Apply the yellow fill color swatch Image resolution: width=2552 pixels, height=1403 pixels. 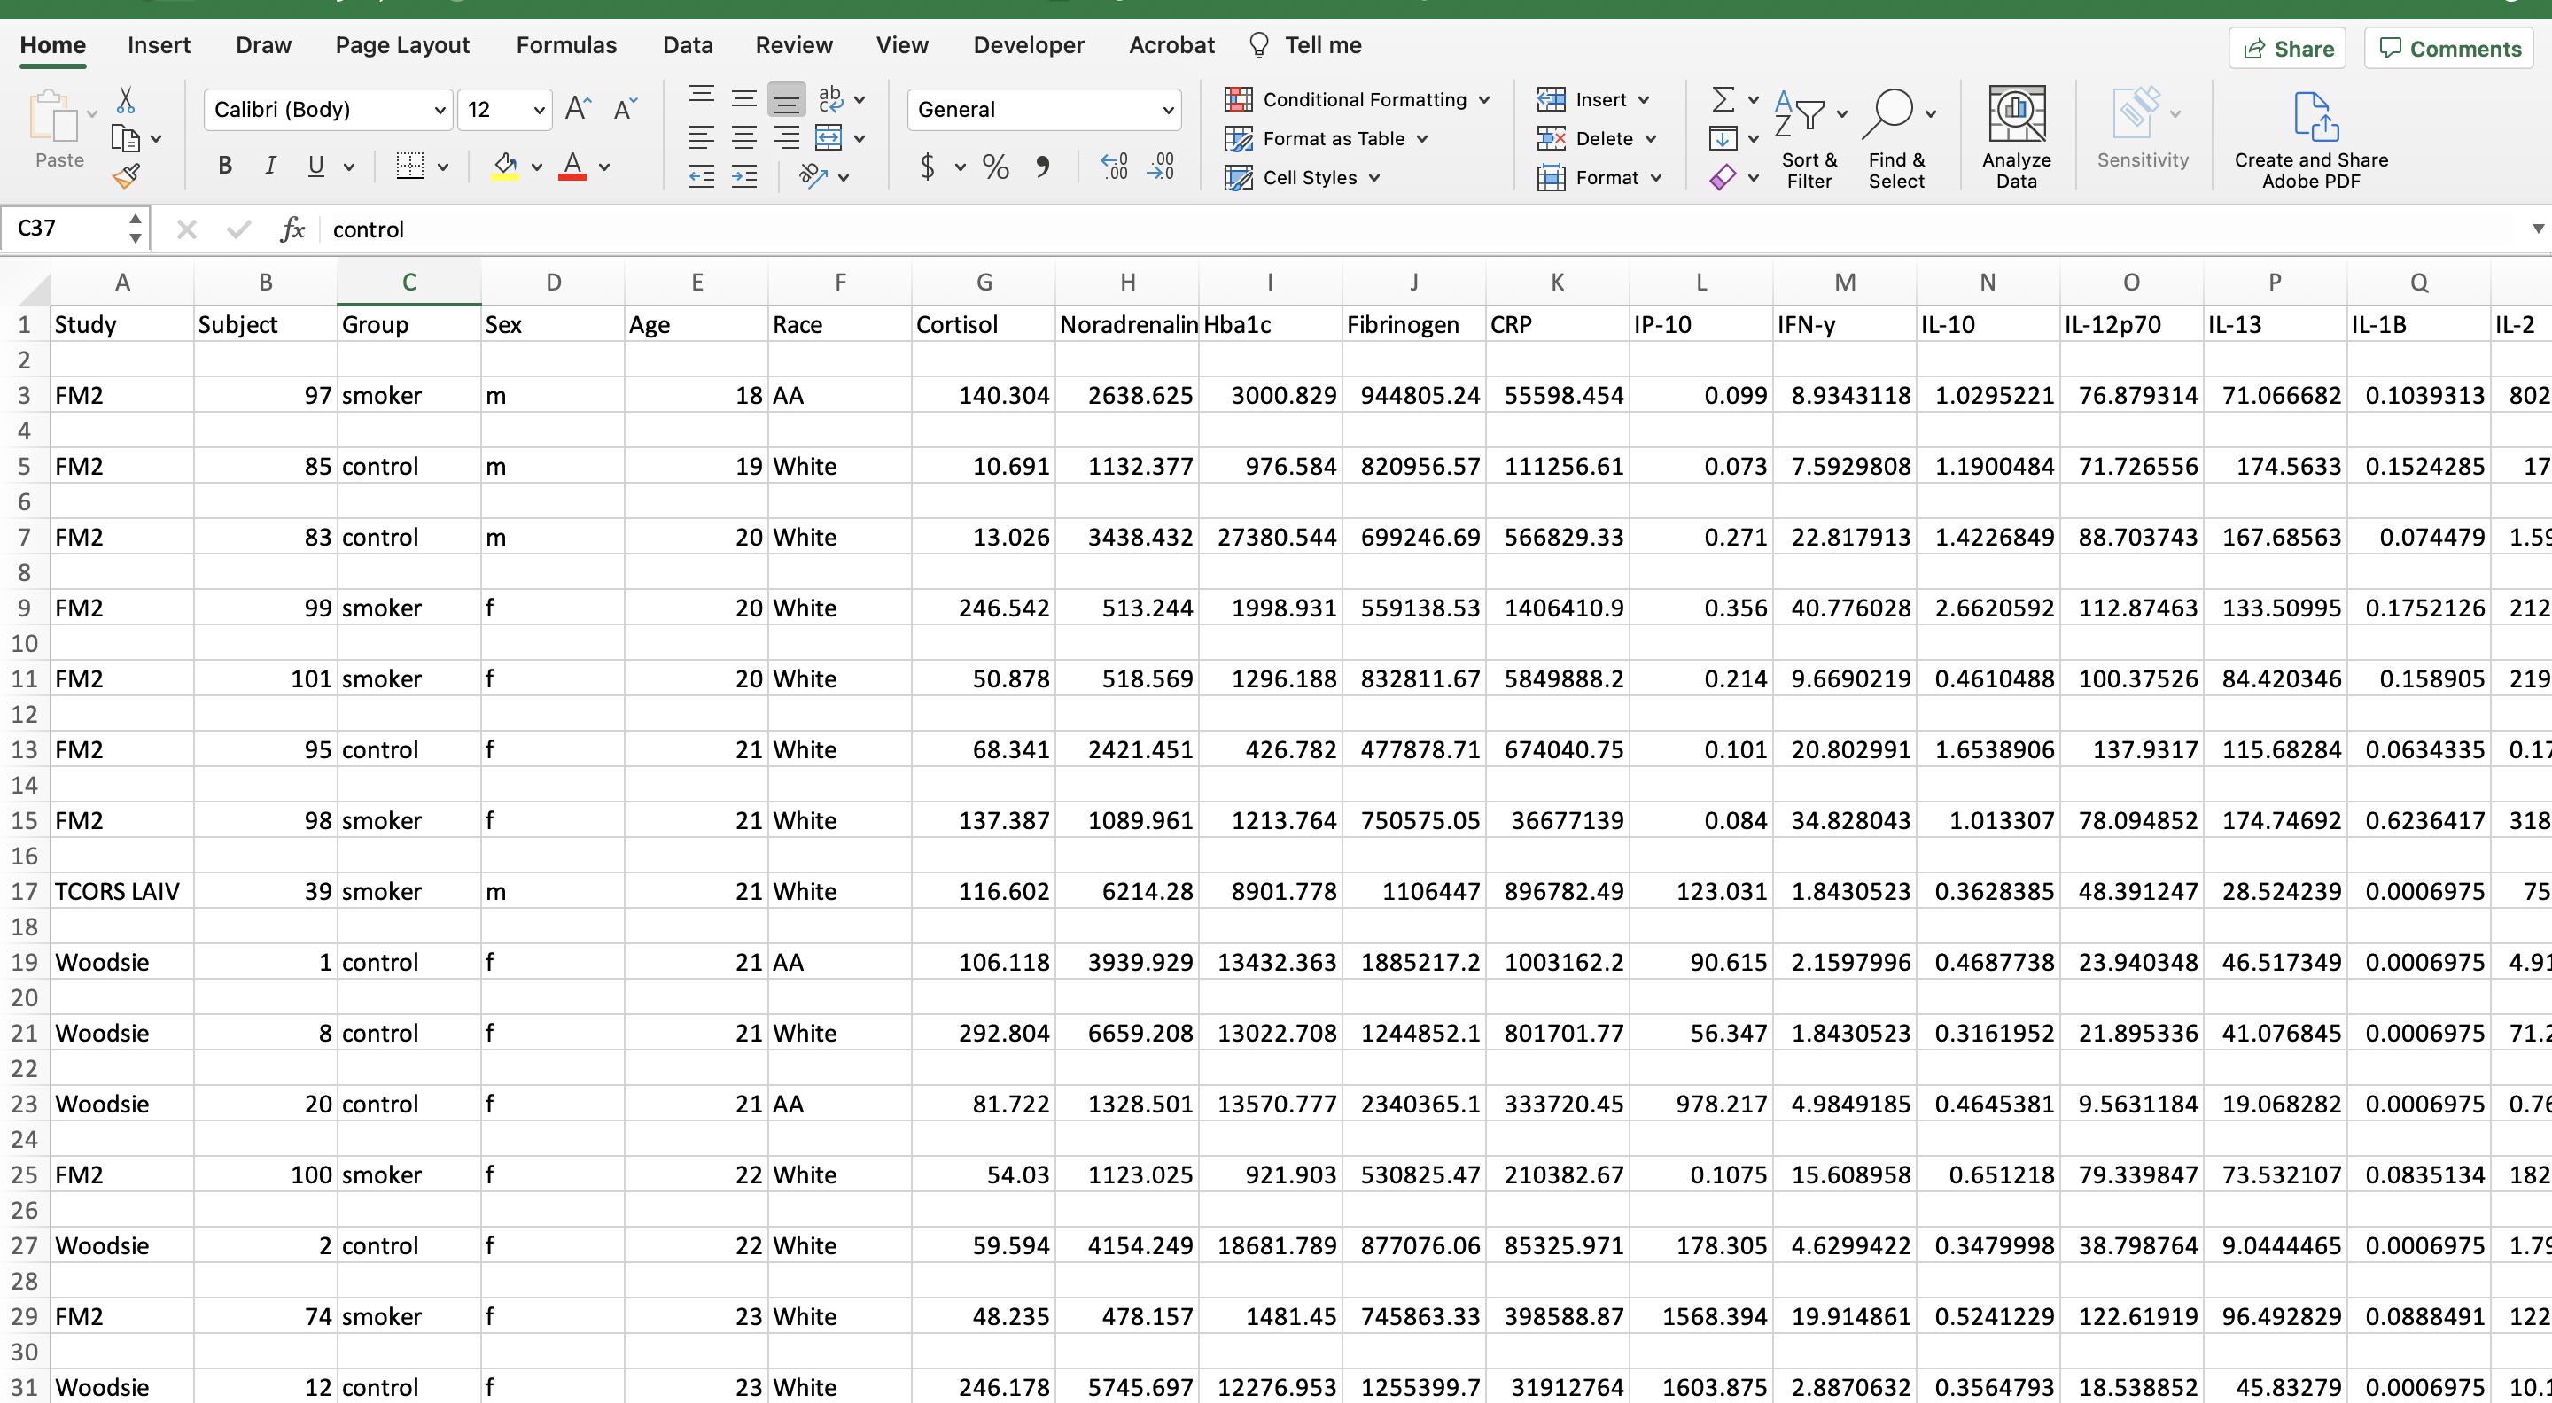coord(505,167)
